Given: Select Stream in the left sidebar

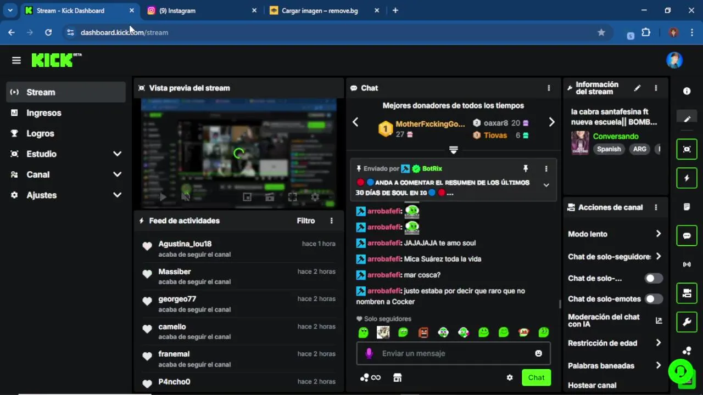Looking at the screenshot, I should (66, 92).
